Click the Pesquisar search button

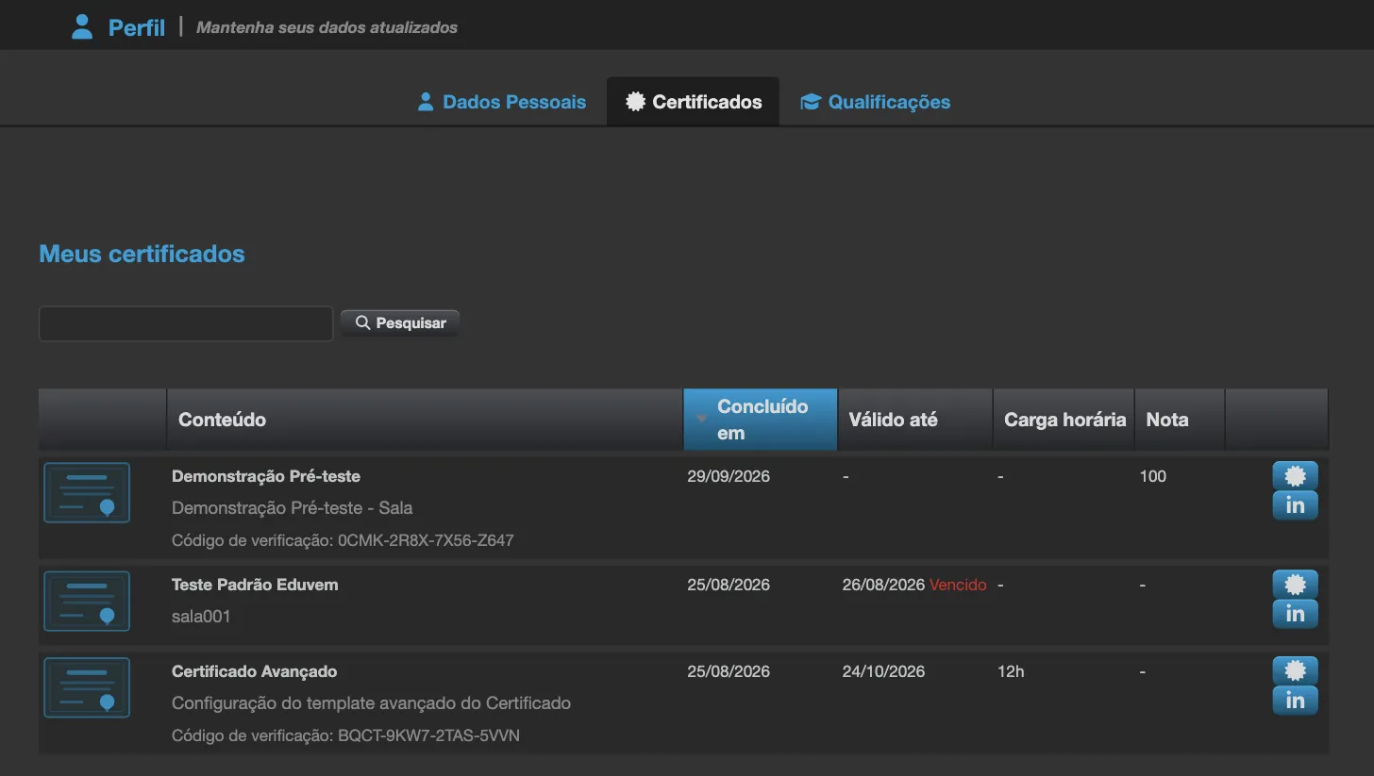(400, 322)
